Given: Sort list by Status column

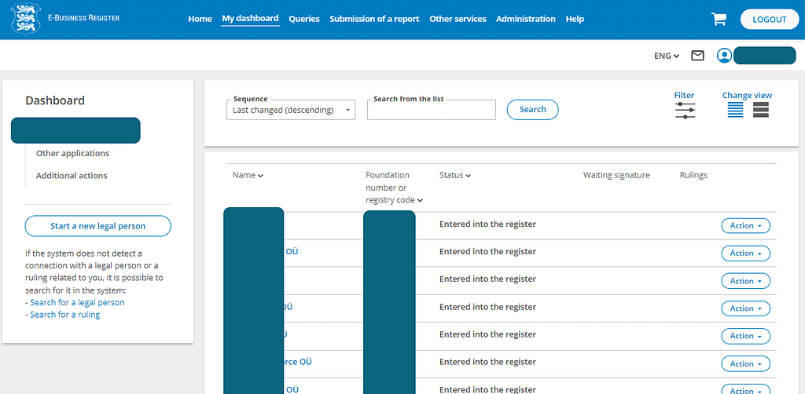Looking at the screenshot, I should point(455,175).
